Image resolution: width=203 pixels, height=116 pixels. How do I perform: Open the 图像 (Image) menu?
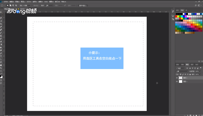point(17,2)
